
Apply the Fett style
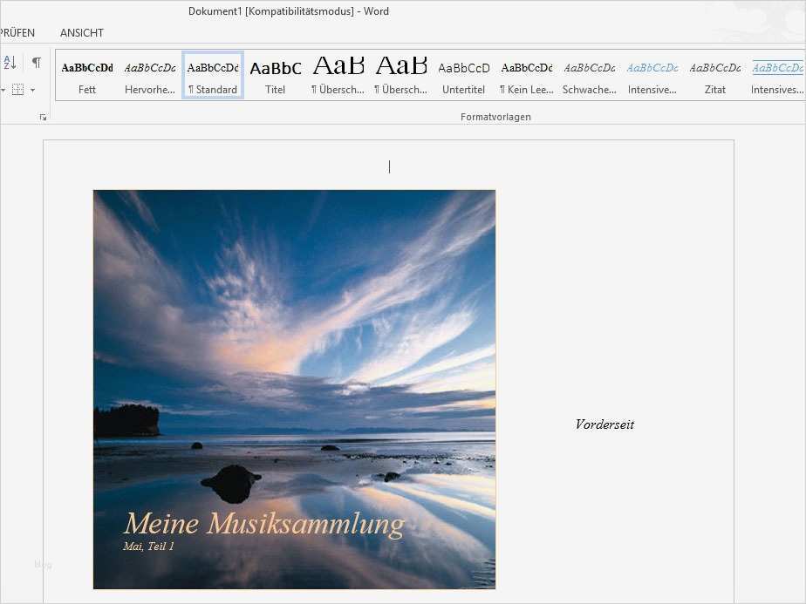point(87,76)
